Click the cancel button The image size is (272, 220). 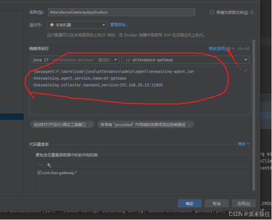point(217,203)
